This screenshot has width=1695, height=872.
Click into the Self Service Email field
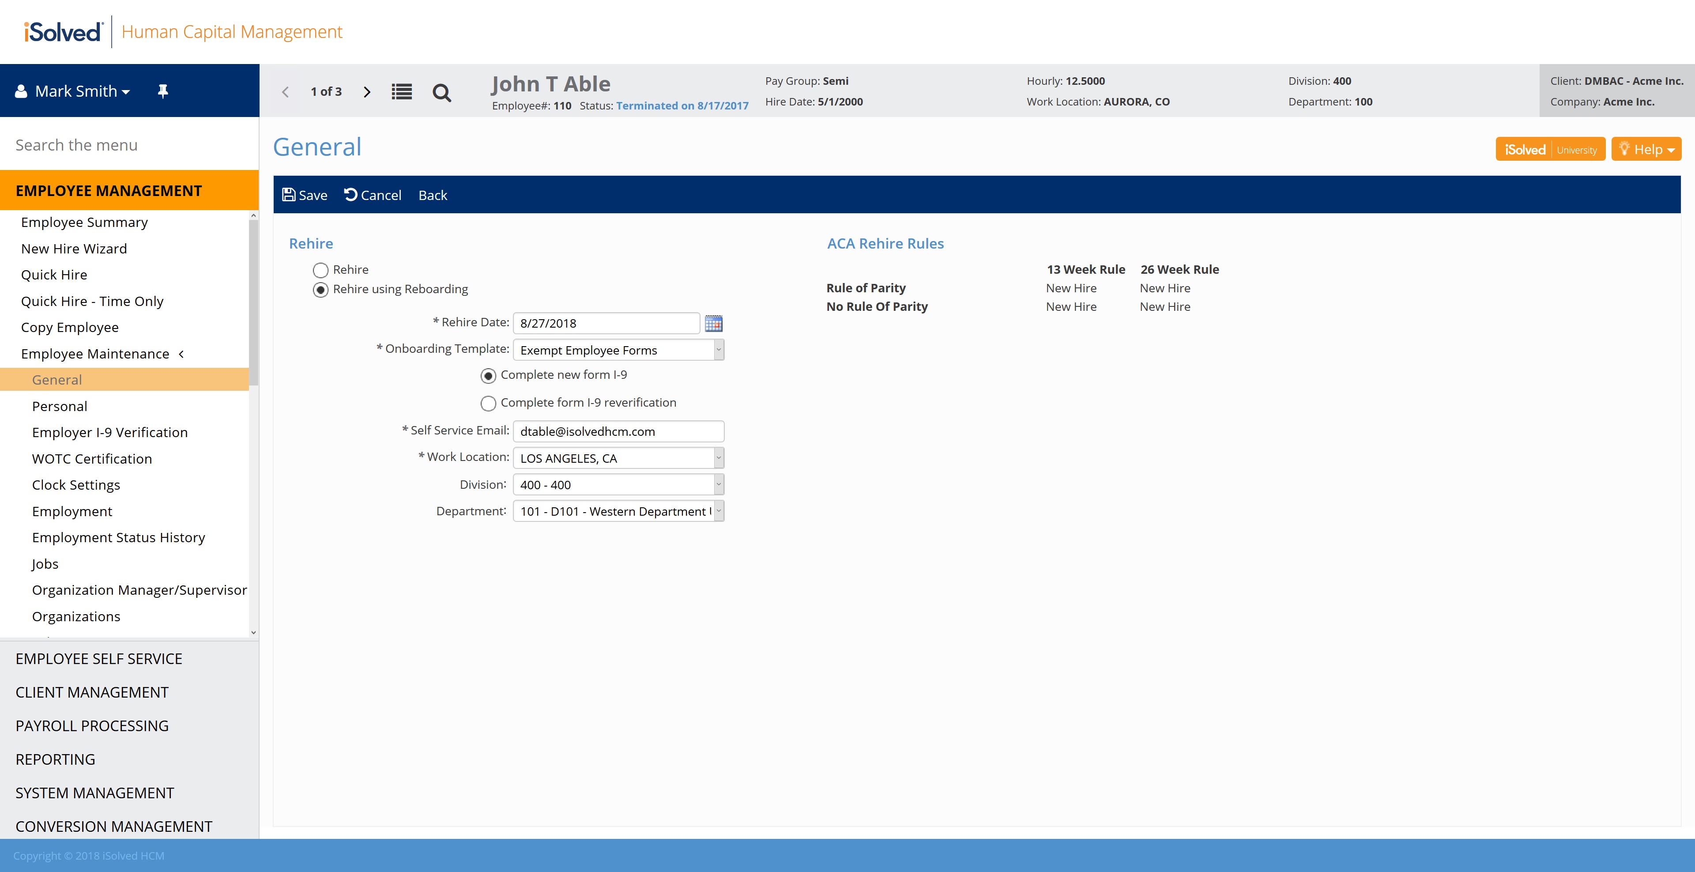point(618,431)
